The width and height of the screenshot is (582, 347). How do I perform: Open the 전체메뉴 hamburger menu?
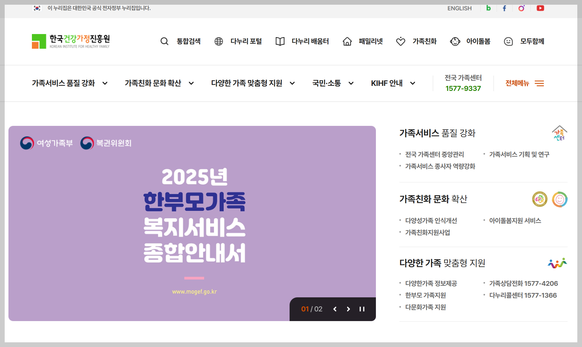[539, 83]
